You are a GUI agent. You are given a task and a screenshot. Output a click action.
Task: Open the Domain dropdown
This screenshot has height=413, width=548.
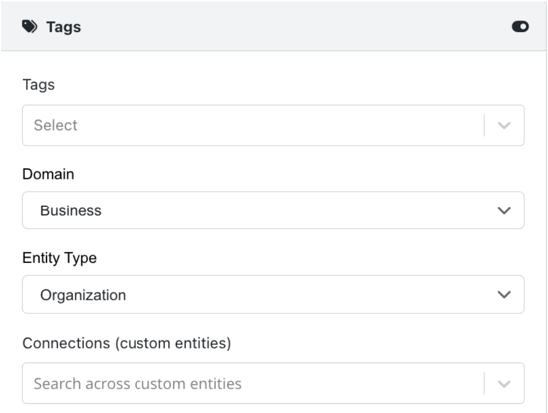[273, 210]
